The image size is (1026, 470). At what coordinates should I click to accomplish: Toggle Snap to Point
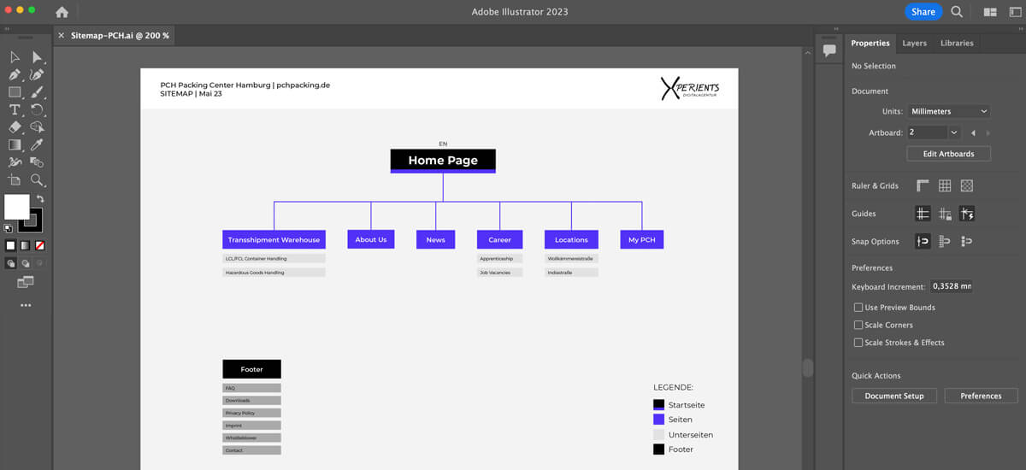[x=923, y=242]
